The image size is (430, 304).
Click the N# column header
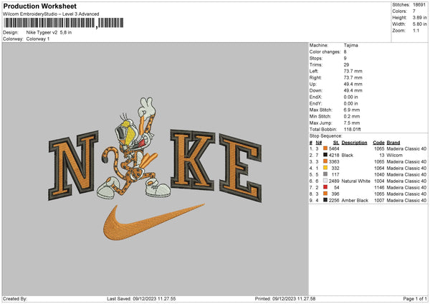coord(319,143)
